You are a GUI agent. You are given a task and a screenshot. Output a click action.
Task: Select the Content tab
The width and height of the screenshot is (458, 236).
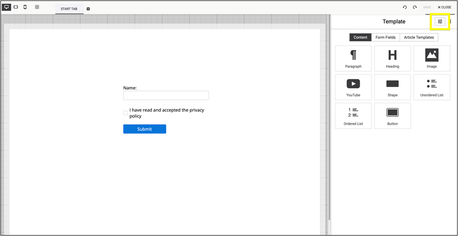[x=361, y=38]
